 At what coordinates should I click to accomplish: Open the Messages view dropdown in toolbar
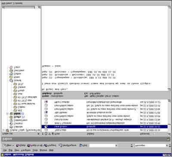coord(167,145)
